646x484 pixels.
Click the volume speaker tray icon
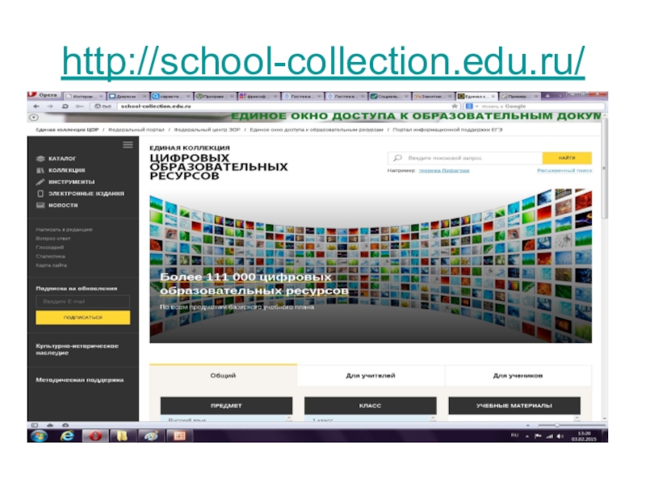pyautogui.click(x=560, y=436)
